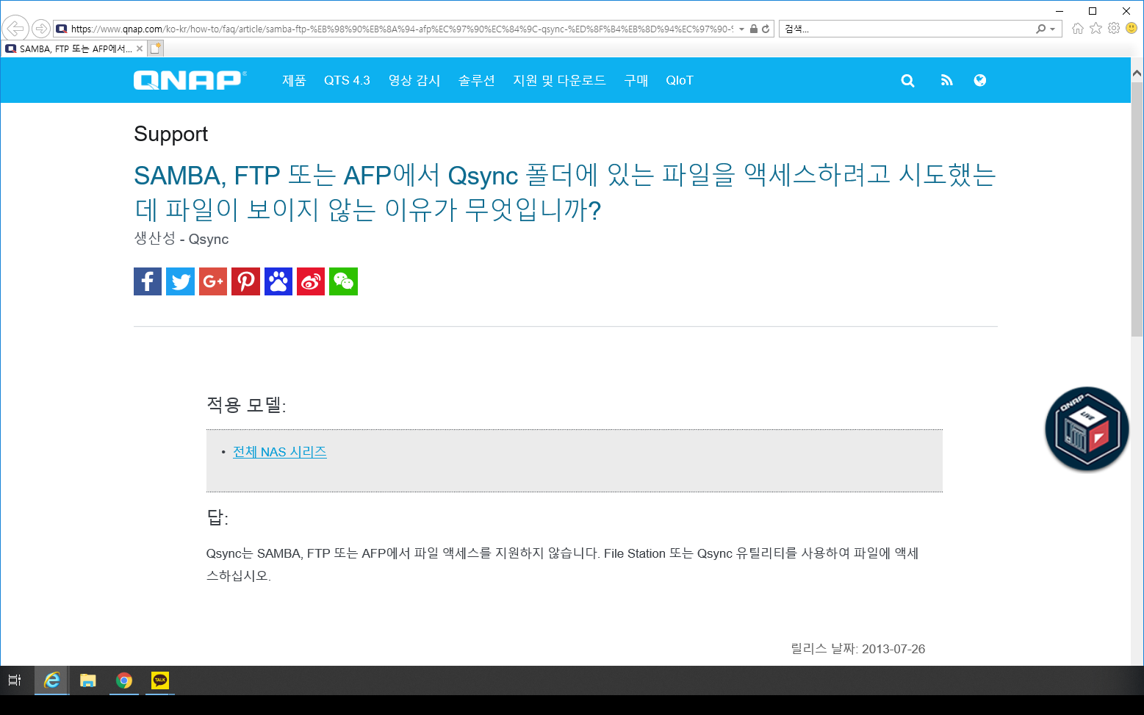1144x715 pixels.
Task: Open the 전체 NAS 시리즈 link
Action: pos(279,452)
